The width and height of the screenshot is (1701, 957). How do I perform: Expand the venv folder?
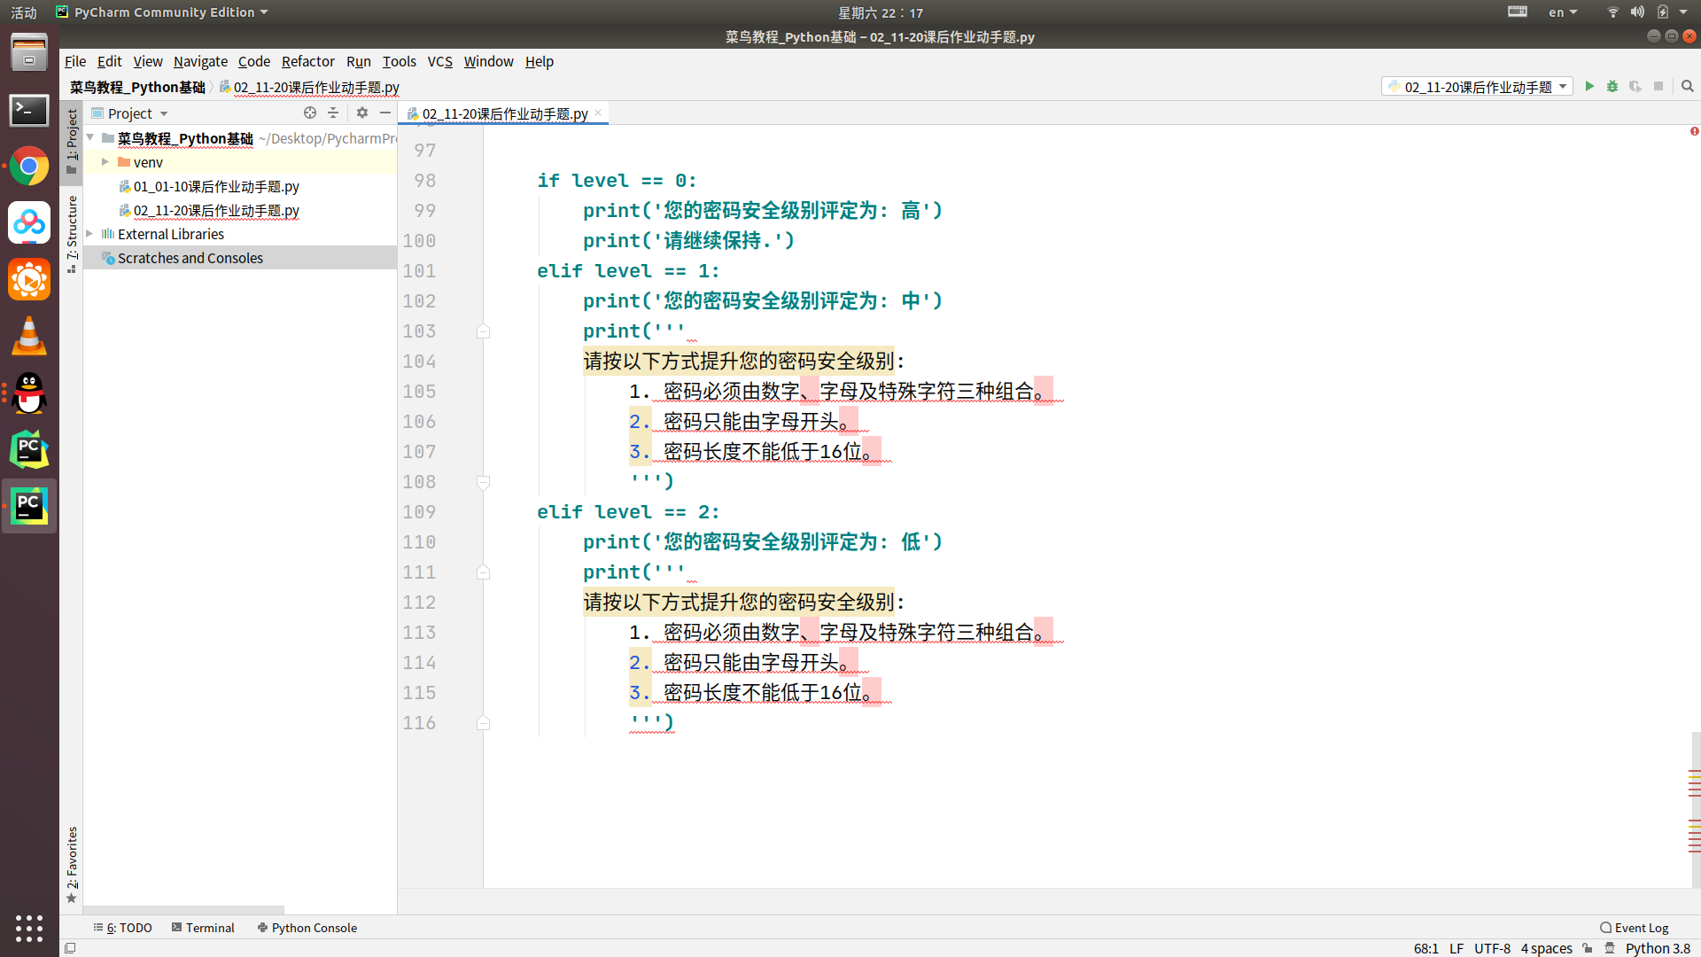click(x=105, y=162)
